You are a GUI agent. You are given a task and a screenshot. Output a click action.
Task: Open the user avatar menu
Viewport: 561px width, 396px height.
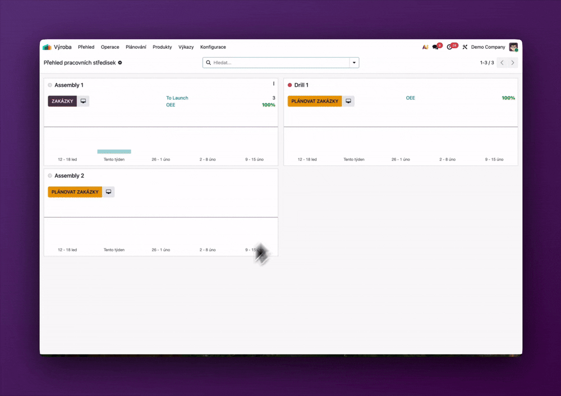(x=513, y=47)
